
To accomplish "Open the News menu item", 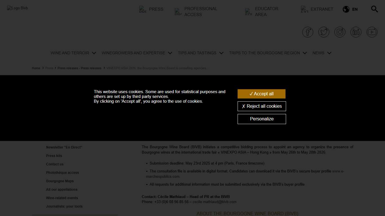I will coord(322,53).
